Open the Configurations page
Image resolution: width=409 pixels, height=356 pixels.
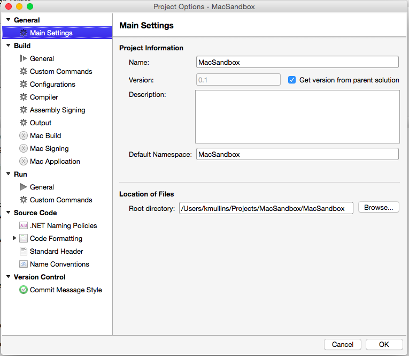click(52, 84)
